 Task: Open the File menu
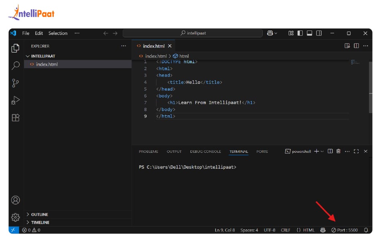(x=26, y=33)
